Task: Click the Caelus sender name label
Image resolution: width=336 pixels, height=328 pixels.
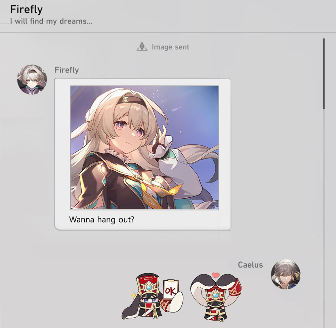Action: [x=250, y=265]
